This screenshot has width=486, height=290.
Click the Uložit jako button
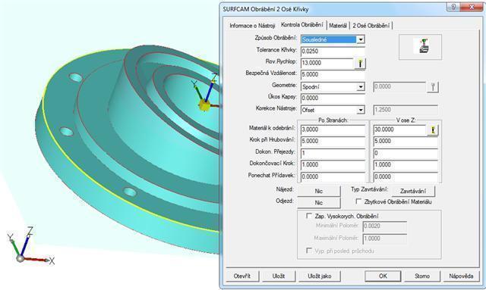click(x=319, y=276)
